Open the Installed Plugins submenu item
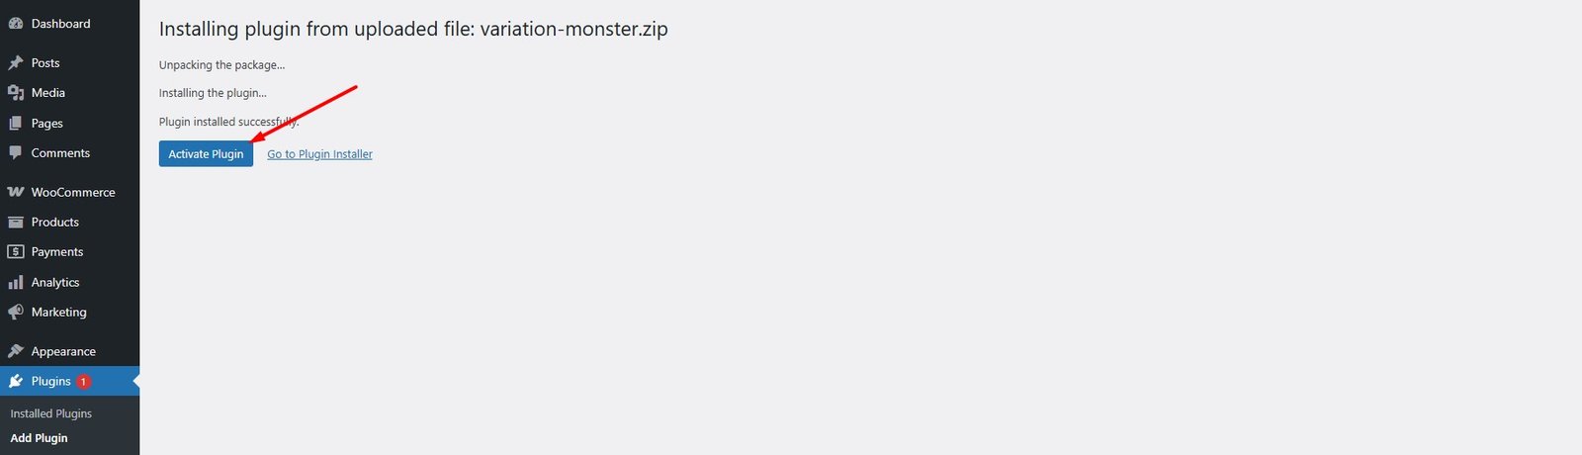This screenshot has width=1582, height=455. pyautogui.click(x=51, y=413)
